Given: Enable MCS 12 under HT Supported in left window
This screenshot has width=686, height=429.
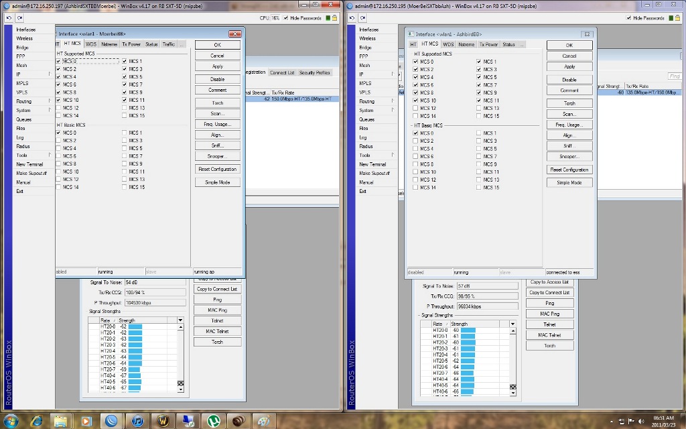Looking at the screenshot, I should pos(59,108).
